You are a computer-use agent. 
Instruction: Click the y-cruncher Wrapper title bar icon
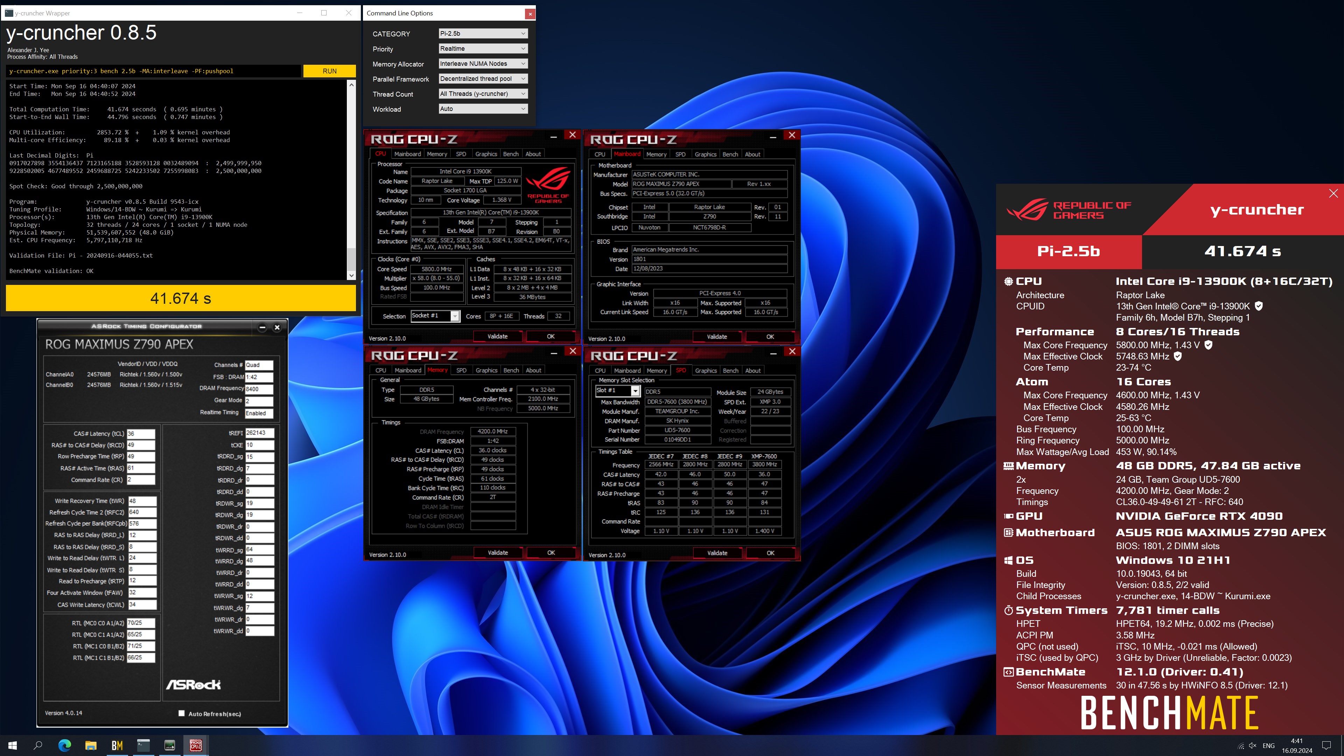9,13
